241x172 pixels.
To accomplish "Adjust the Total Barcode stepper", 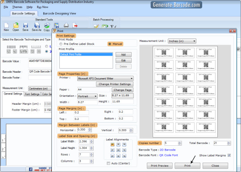I will pos(229,143).
